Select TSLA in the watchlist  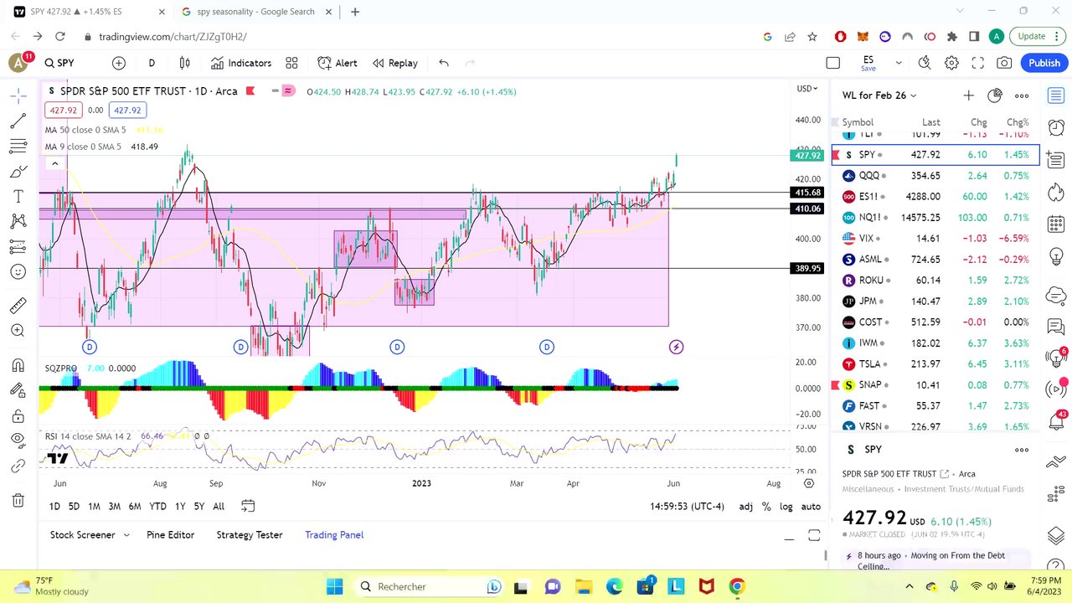(x=935, y=364)
